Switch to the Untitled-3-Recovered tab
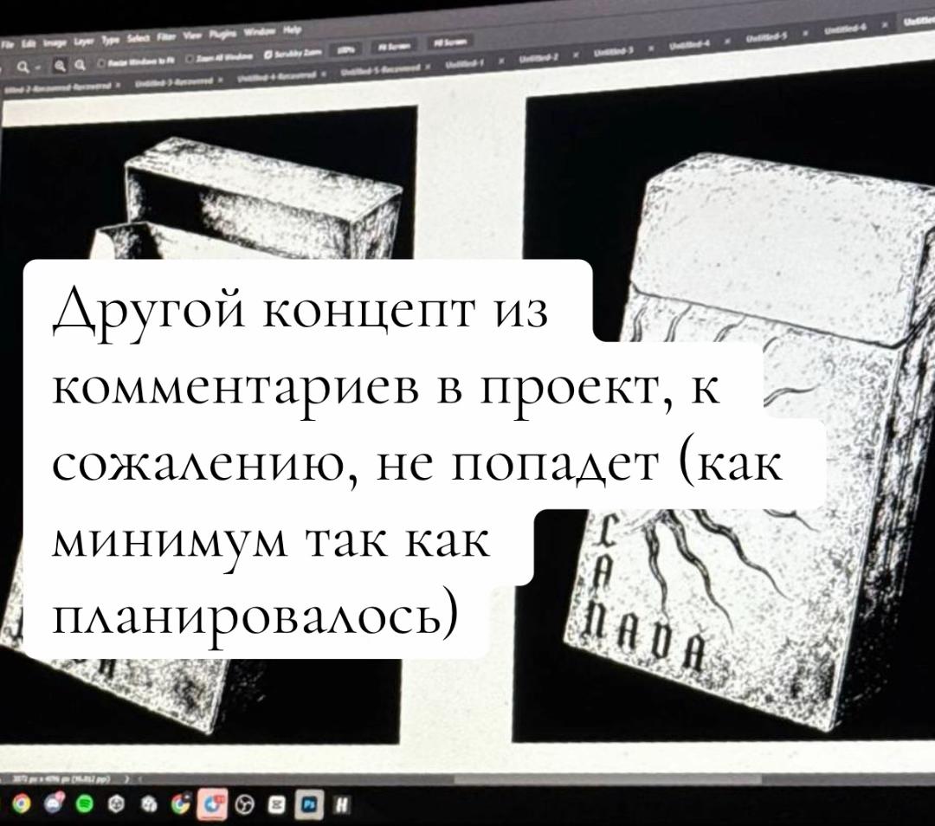The image size is (935, 826). 172,82
